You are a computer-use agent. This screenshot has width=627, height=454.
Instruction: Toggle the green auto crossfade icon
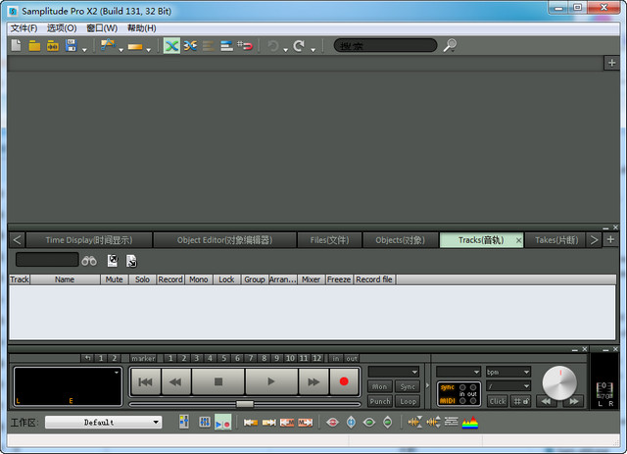pos(171,46)
